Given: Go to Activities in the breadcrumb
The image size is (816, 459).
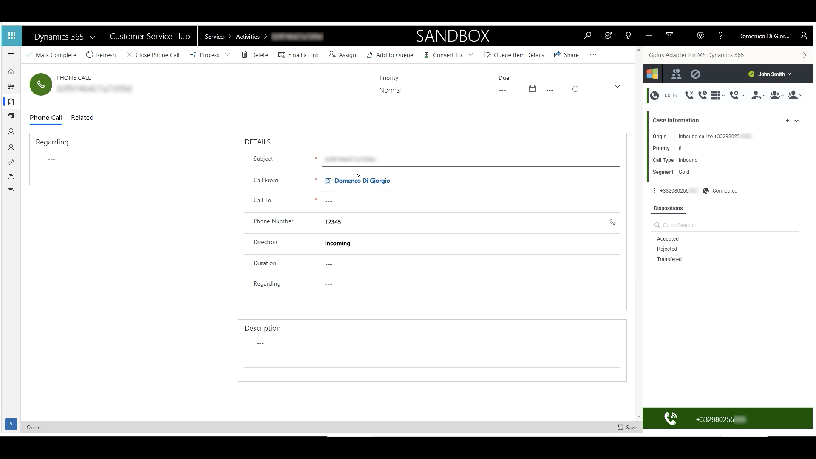Looking at the screenshot, I should [248, 37].
